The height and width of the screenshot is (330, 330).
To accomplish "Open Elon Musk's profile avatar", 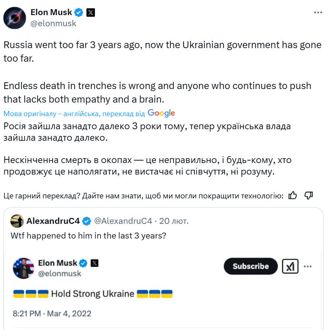I will (14, 17).
